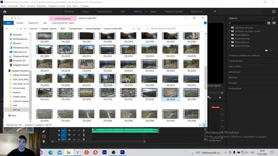Refresh the Explorer folder view
The width and height of the screenshot is (278, 156).
coord(139,29)
